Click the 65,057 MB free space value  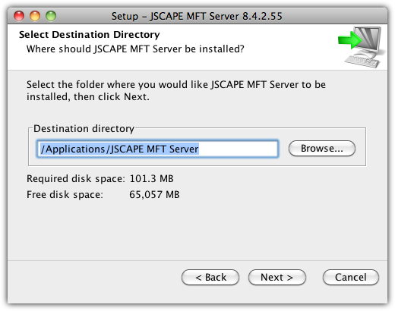(x=154, y=194)
